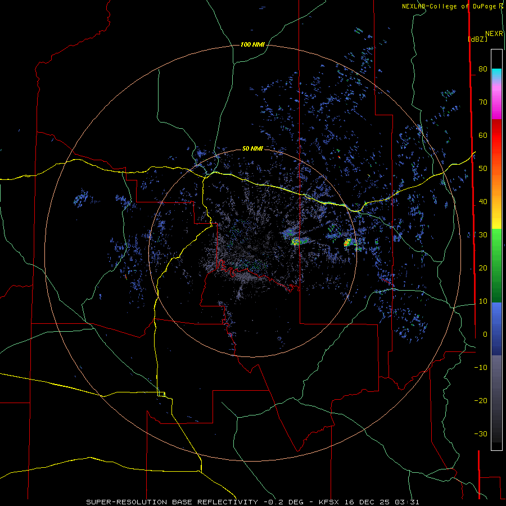Click the 40 value on the dBZ scale
Viewport: 506px width, 506px height.
tap(483, 202)
